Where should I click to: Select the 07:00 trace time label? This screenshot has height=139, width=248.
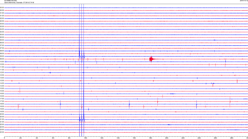[2, 45]
